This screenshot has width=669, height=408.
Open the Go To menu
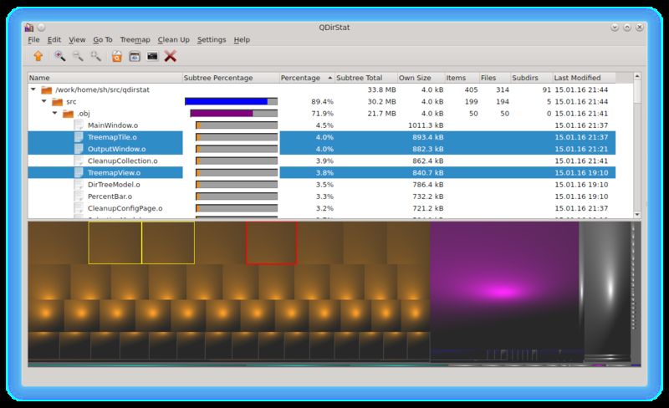click(x=103, y=39)
